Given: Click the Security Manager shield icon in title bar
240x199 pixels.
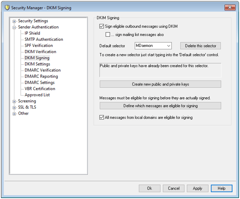Looking at the screenshot, I should click(6, 8).
